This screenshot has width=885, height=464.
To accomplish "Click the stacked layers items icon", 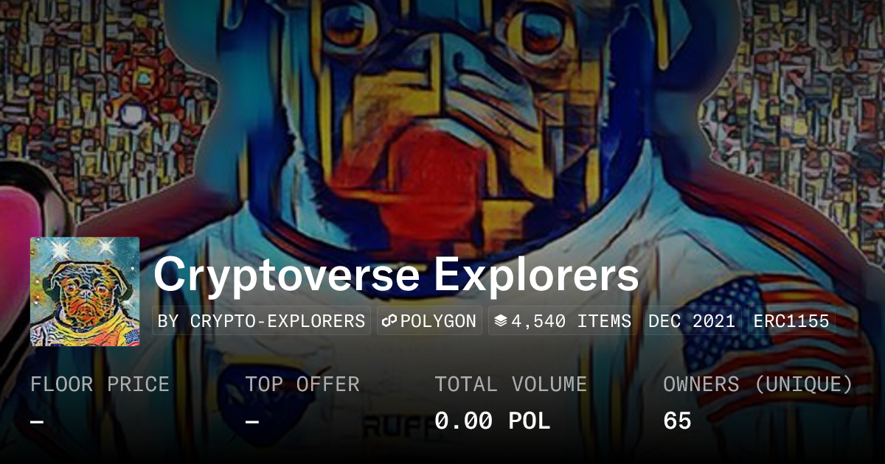I will [x=501, y=321].
